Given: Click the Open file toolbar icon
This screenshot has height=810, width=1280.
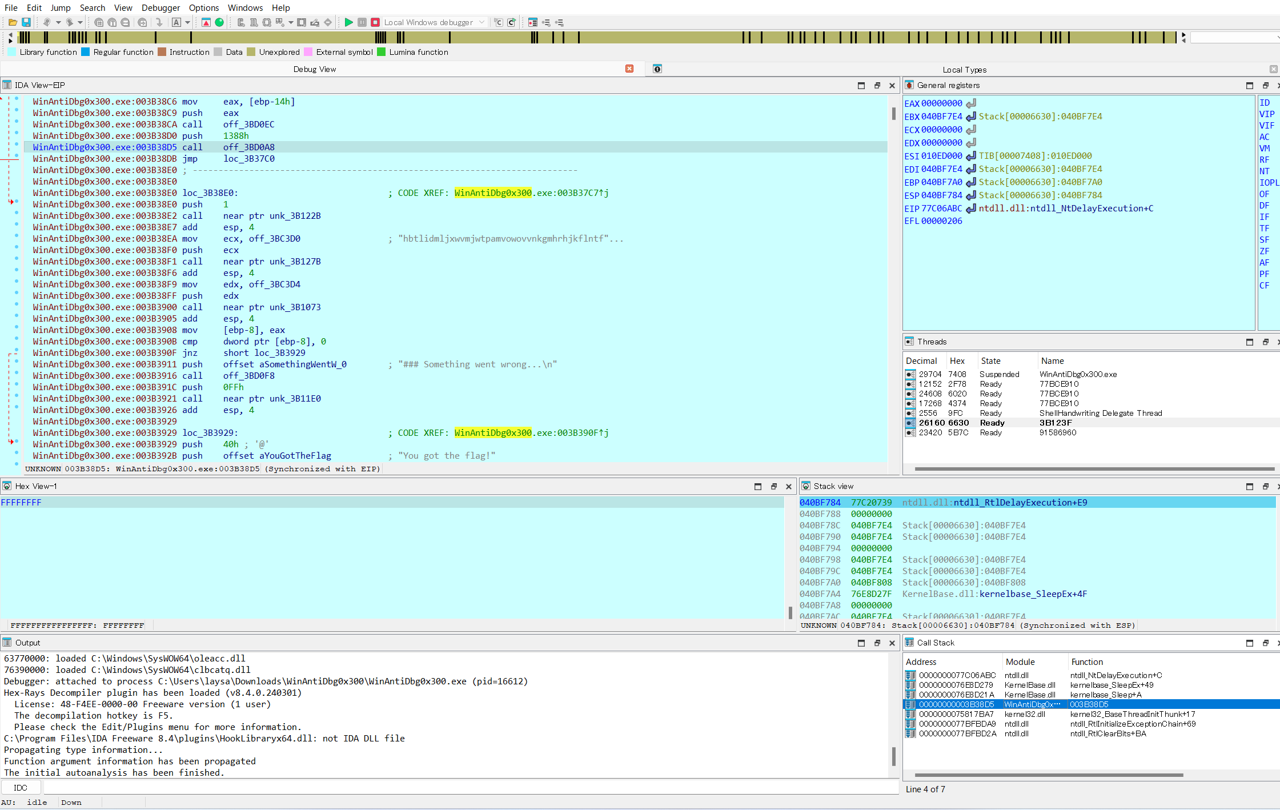Looking at the screenshot, I should (12, 22).
